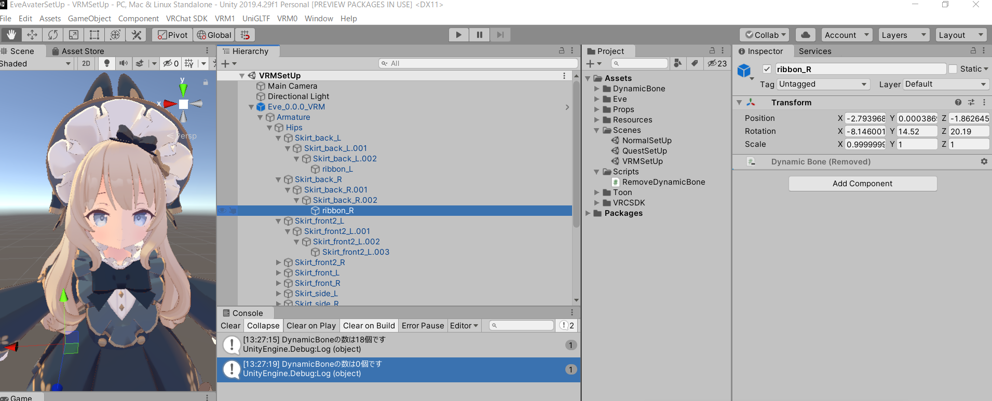Viewport: 992px width, 401px height.
Task: Open the Transform component context menu
Action: [x=984, y=102]
